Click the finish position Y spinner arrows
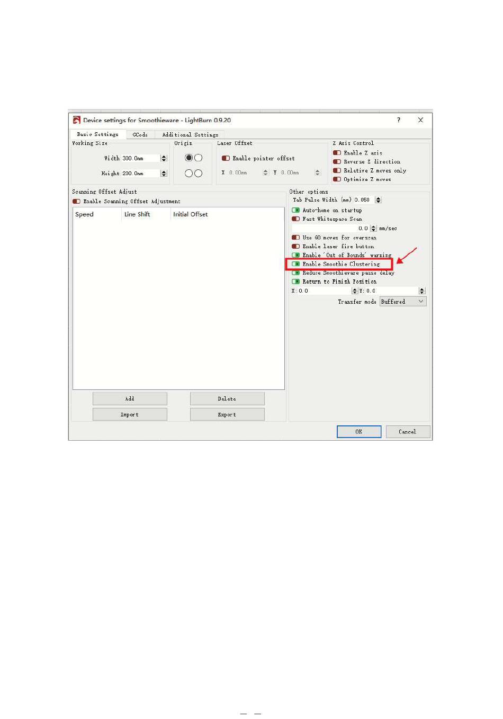Viewport: 503px width, 719px height. click(422, 291)
